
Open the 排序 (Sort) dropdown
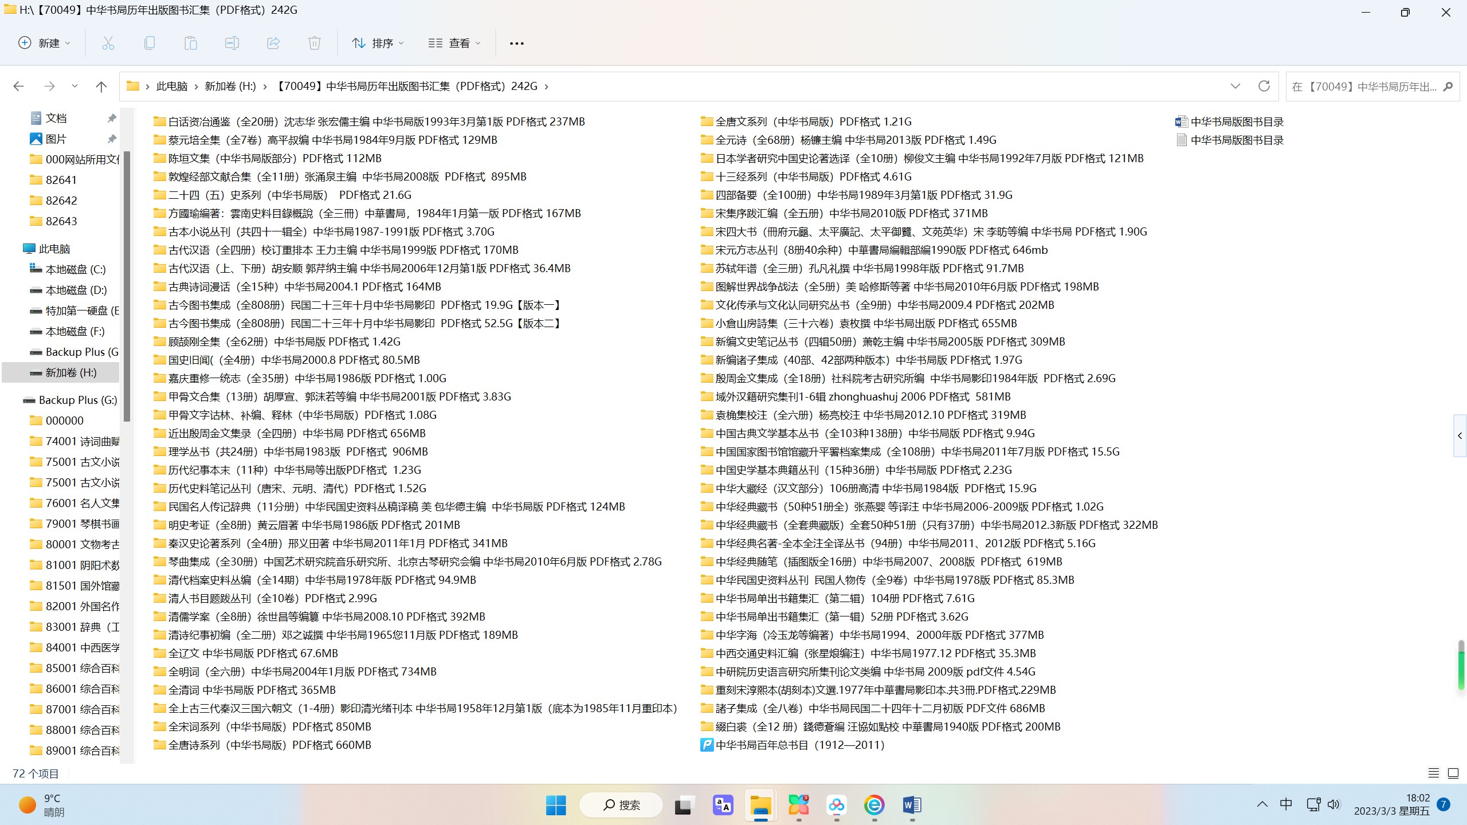pyautogui.click(x=378, y=43)
